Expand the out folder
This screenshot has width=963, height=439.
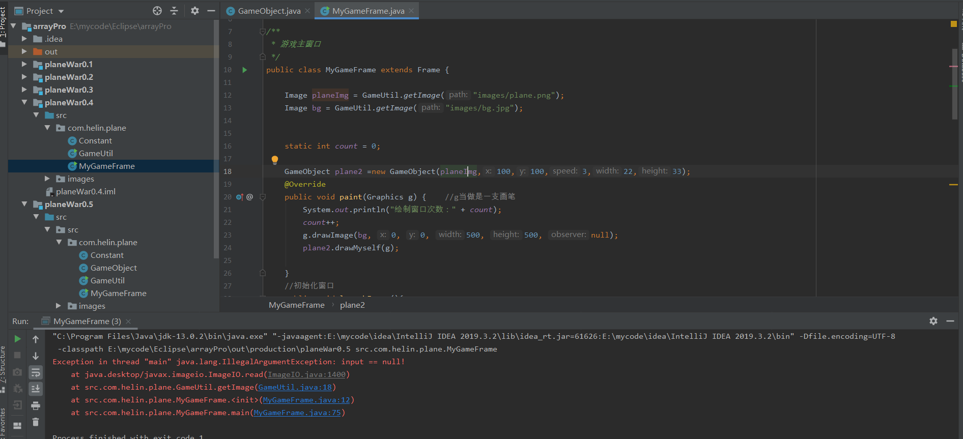click(24, 51)
